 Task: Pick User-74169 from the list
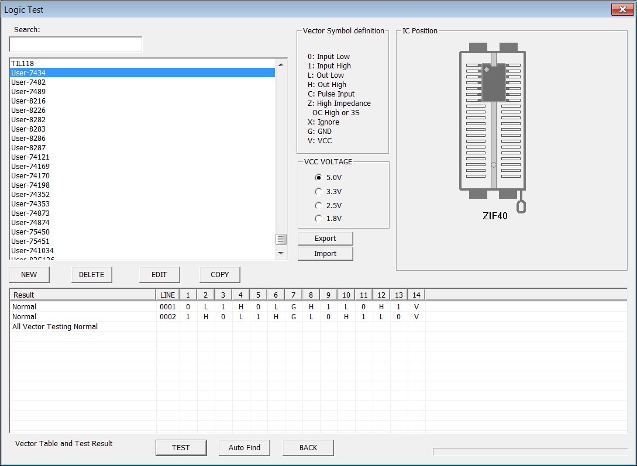(x=142, y=167)
